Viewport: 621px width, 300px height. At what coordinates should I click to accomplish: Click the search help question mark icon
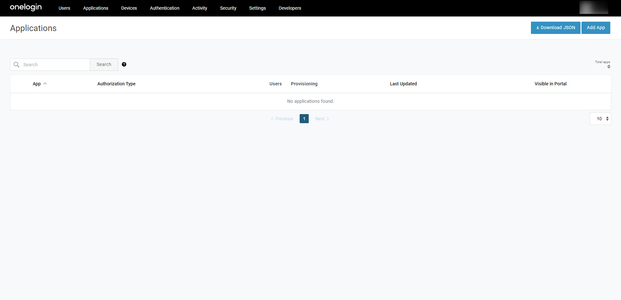[124, 64]
